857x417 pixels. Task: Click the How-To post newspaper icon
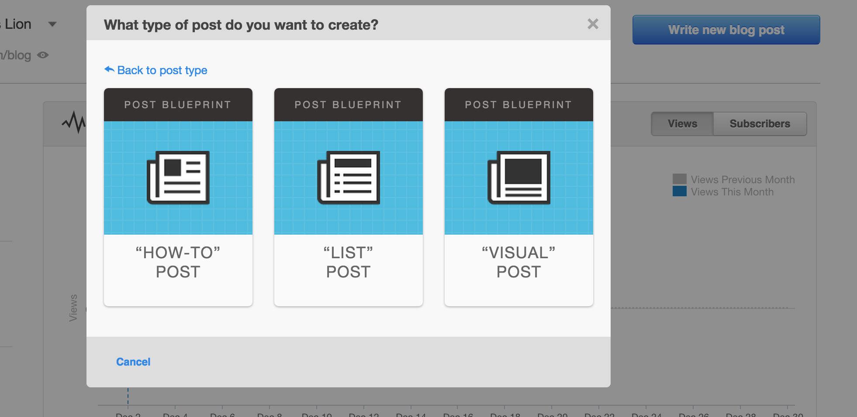[x=178, y=178]
